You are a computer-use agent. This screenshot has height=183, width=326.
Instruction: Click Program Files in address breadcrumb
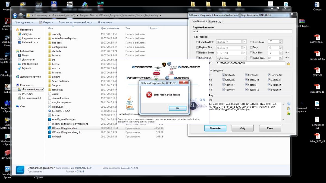point(87,15)
